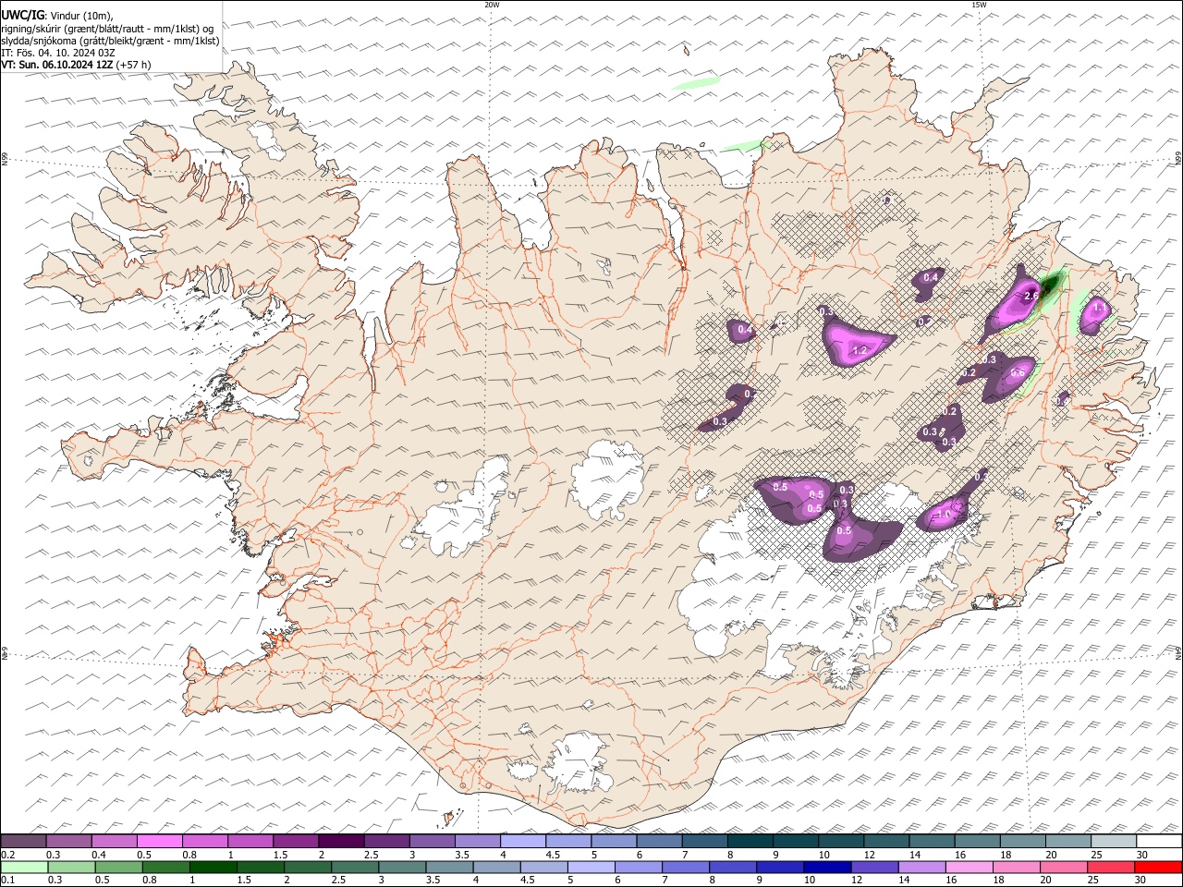Viewport: 1183px width, 887px height.
Task: Click the bottom-row navy blue swatch labeled 10
Action: pos(827,867)
